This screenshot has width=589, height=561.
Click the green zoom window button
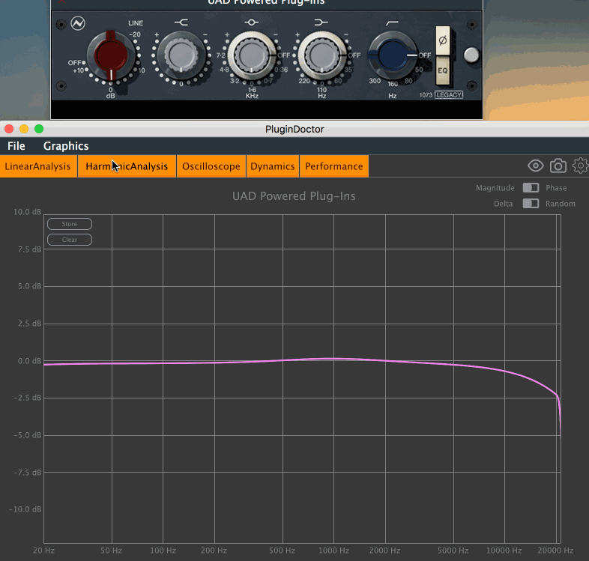(39, 129)
